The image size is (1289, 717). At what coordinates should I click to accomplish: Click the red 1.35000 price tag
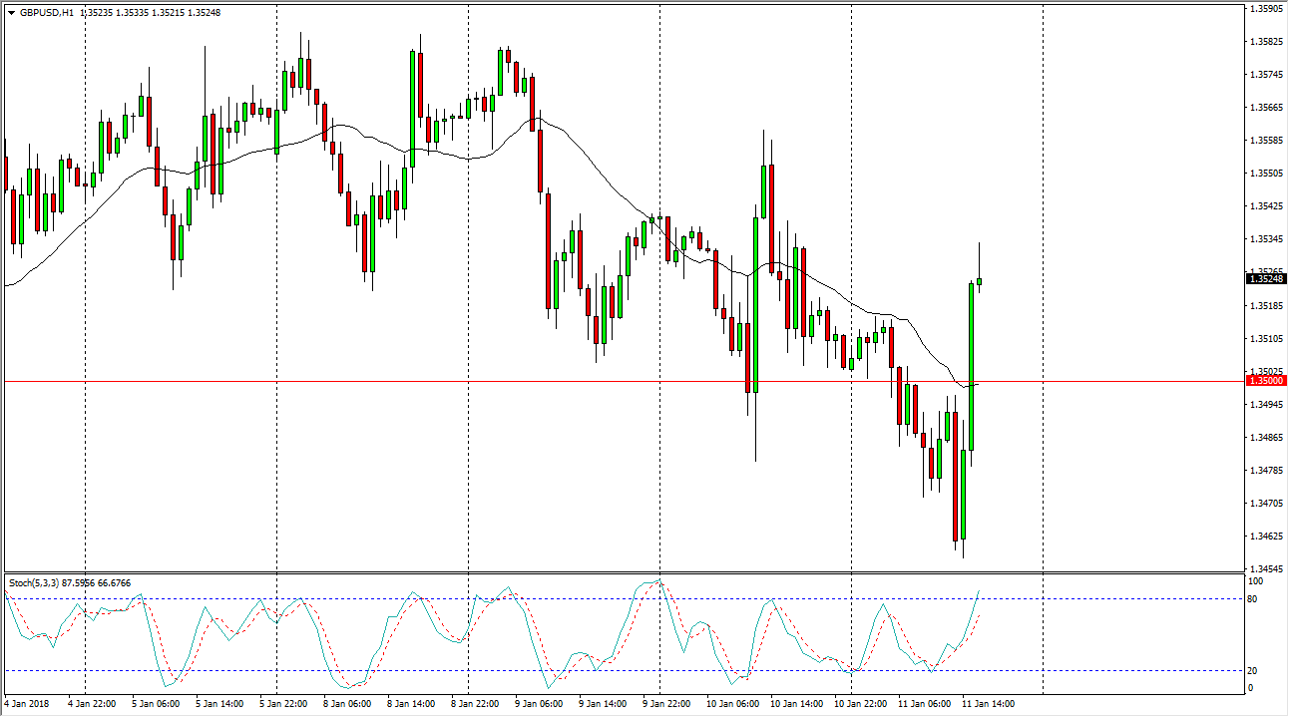1265,380
